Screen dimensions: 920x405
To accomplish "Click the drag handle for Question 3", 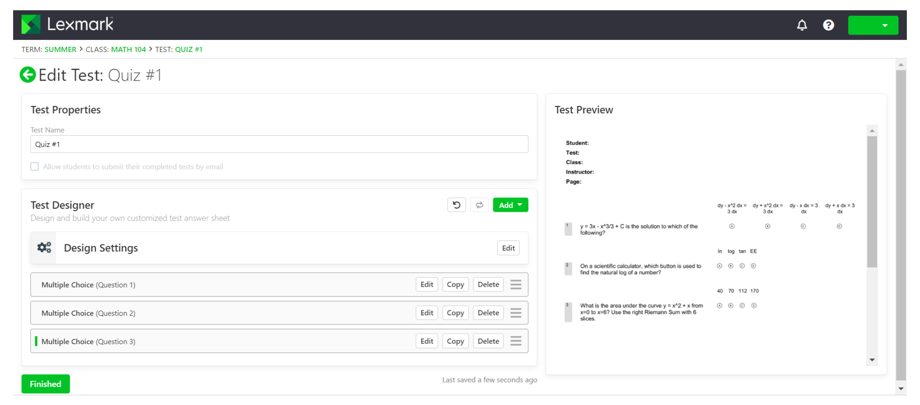I will [516, 341].
